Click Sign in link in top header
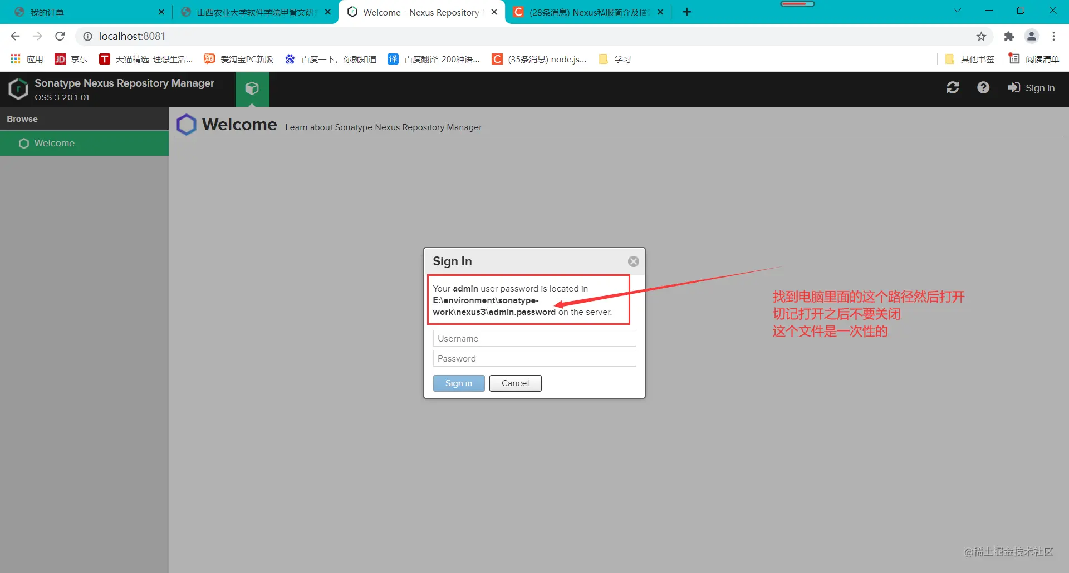This screenshot has height=573, width=1069. (1031, 88)
